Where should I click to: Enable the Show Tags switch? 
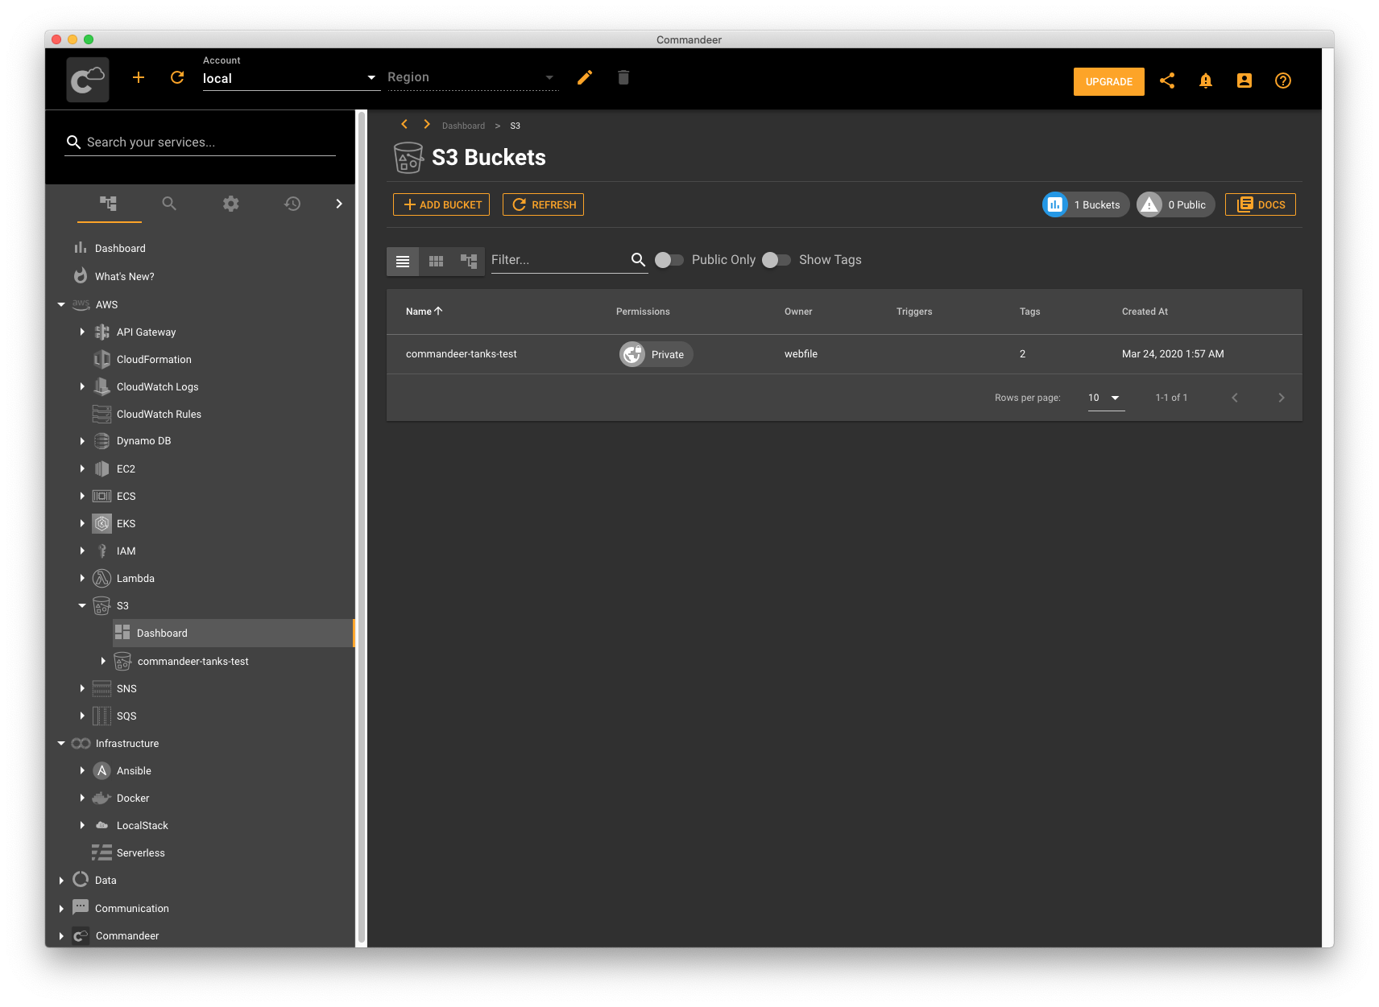776,260
